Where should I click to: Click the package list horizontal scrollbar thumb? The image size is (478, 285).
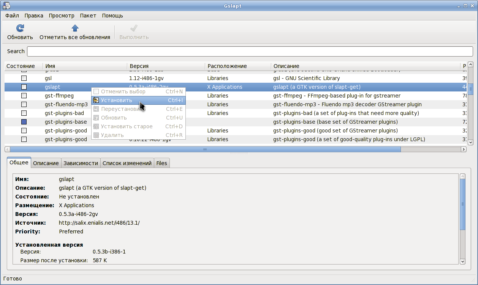tap(205, 150)
